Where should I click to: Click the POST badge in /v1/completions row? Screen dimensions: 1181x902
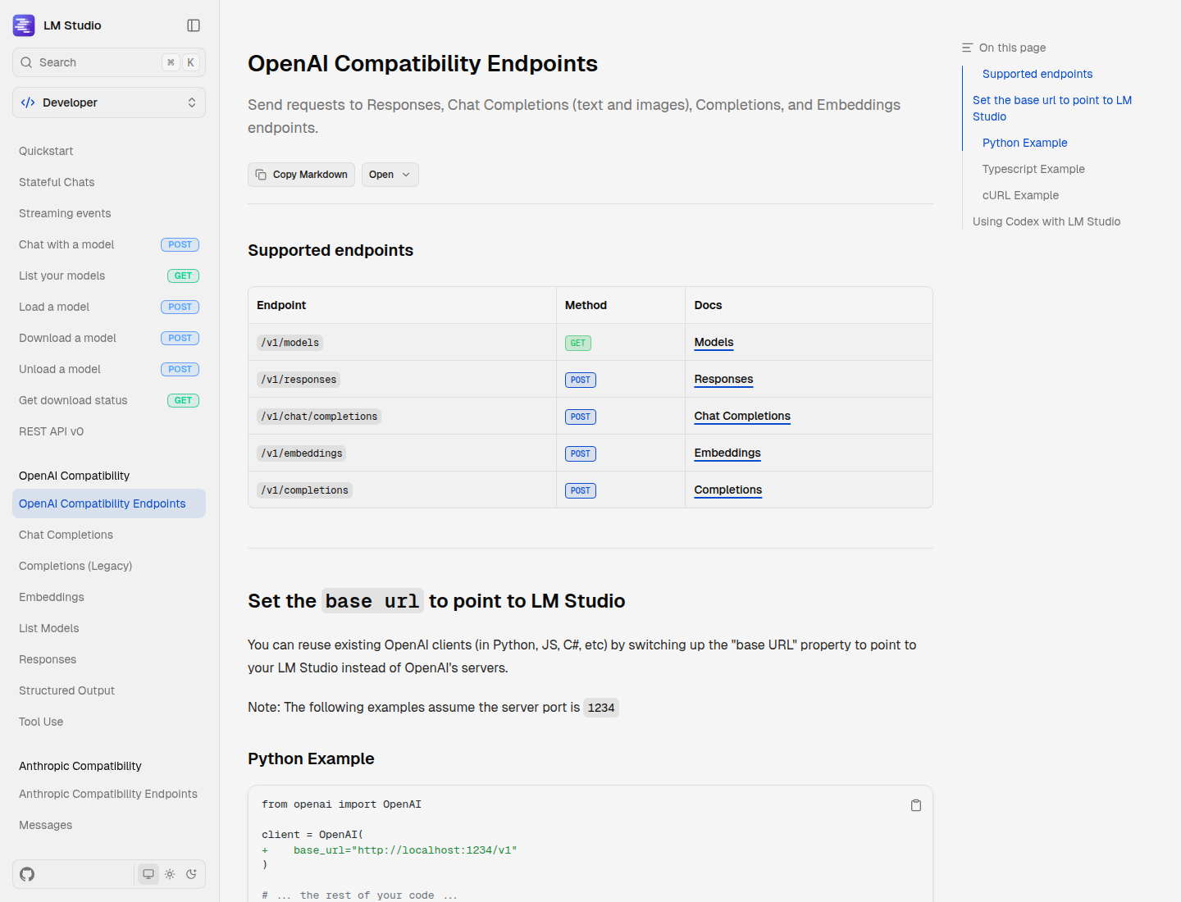581,490
